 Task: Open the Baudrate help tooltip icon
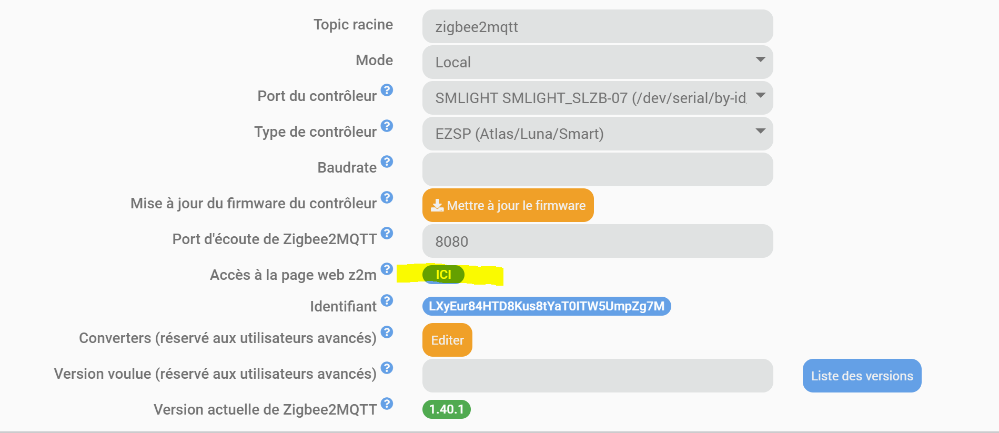[x=387, y=162]
